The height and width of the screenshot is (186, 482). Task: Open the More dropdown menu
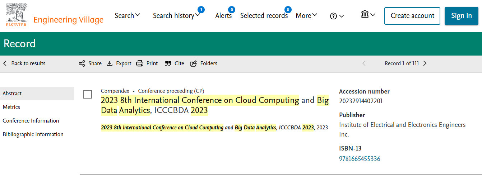pyautogui.click(x=306, y=15)
